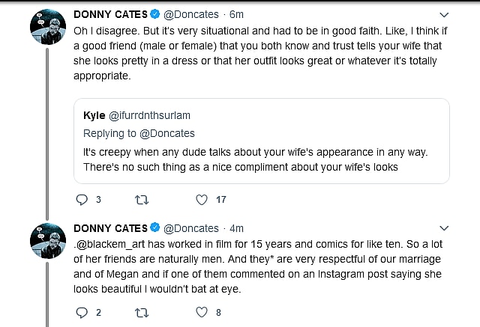
Task: Open the @ifurrdnthsurlam handle
Action: coord(150,115)
